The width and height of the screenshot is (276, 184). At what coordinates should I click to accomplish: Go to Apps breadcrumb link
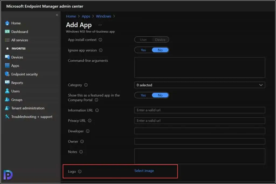pyautogui.click(x=86, y=16)
